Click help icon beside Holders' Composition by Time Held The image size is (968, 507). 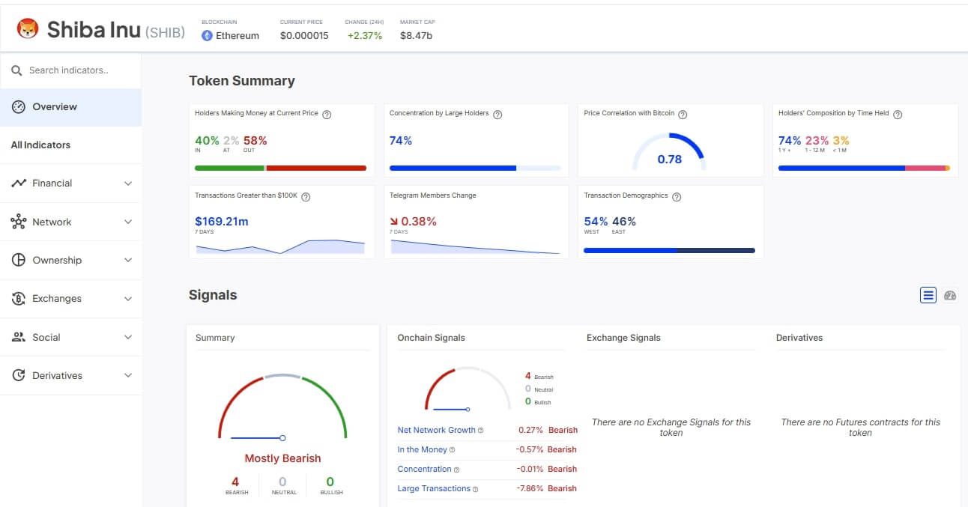pyautogui.click(x=898, y=114)
